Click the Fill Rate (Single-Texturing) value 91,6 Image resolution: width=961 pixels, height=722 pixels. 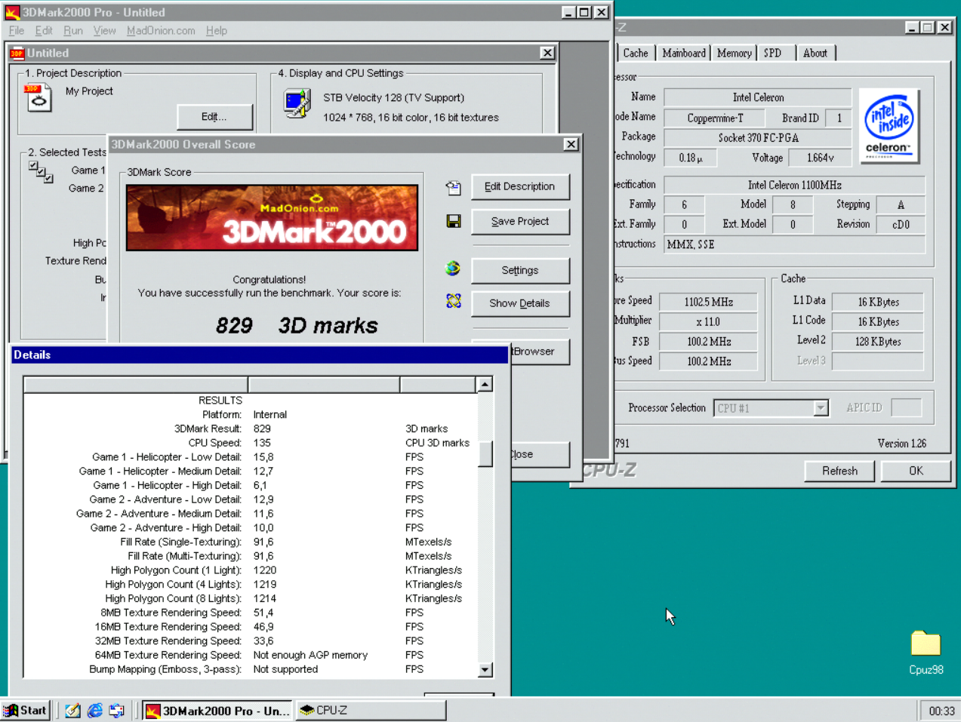tap(263, 542)
